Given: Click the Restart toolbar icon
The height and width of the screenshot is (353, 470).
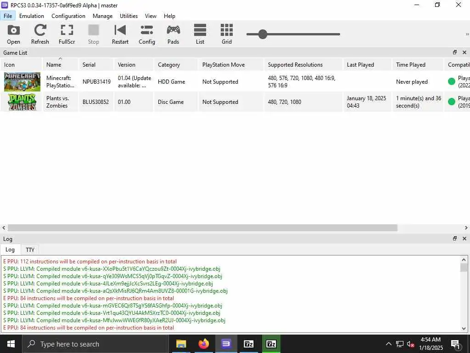Looking at the screenshot, I should (120, 34).
